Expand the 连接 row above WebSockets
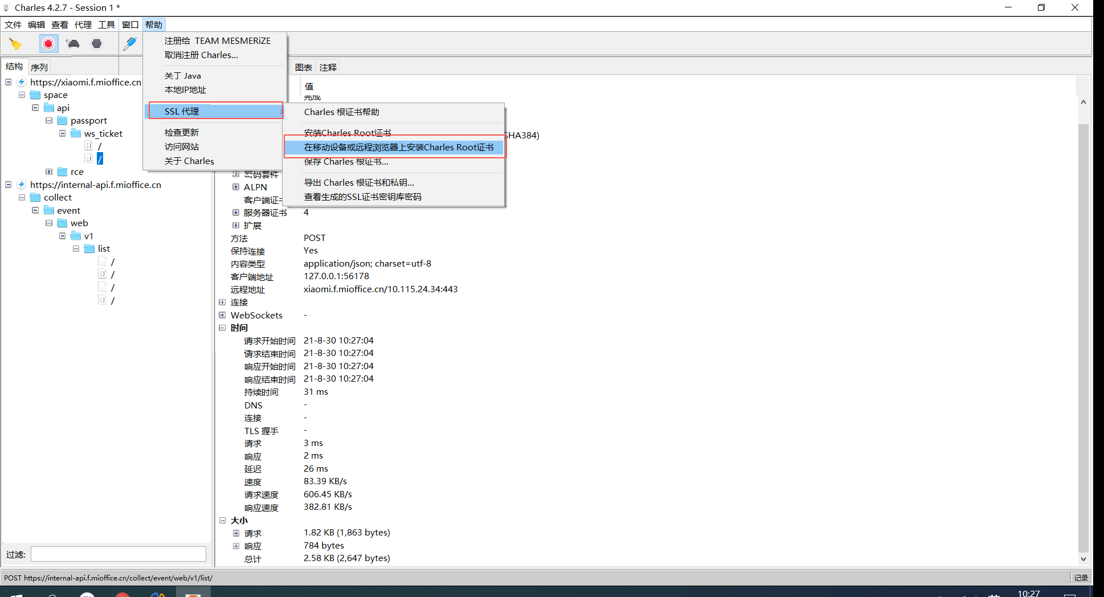This screenshot has width=1104, height=597. [222, 302]
